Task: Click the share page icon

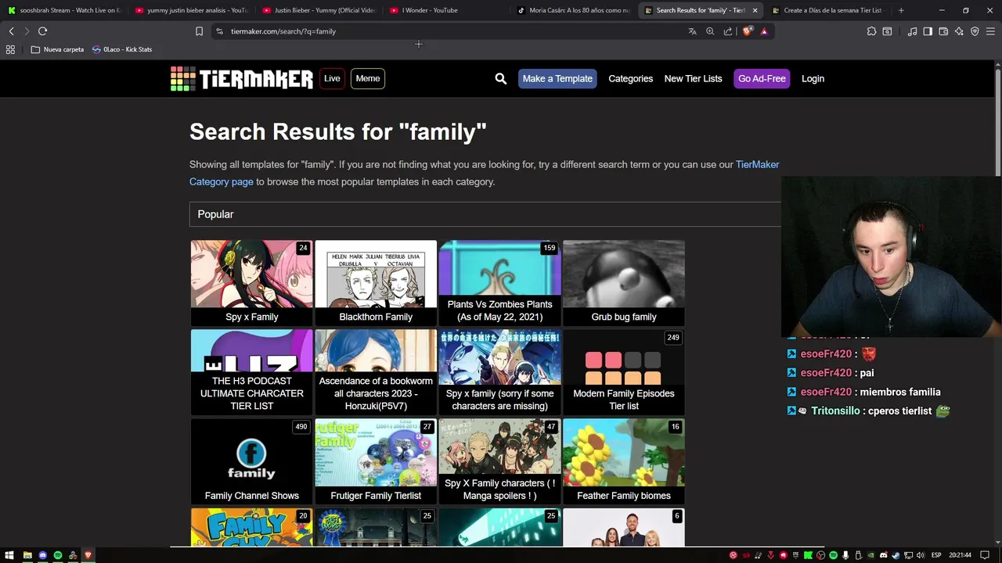Action: [728, 31]
